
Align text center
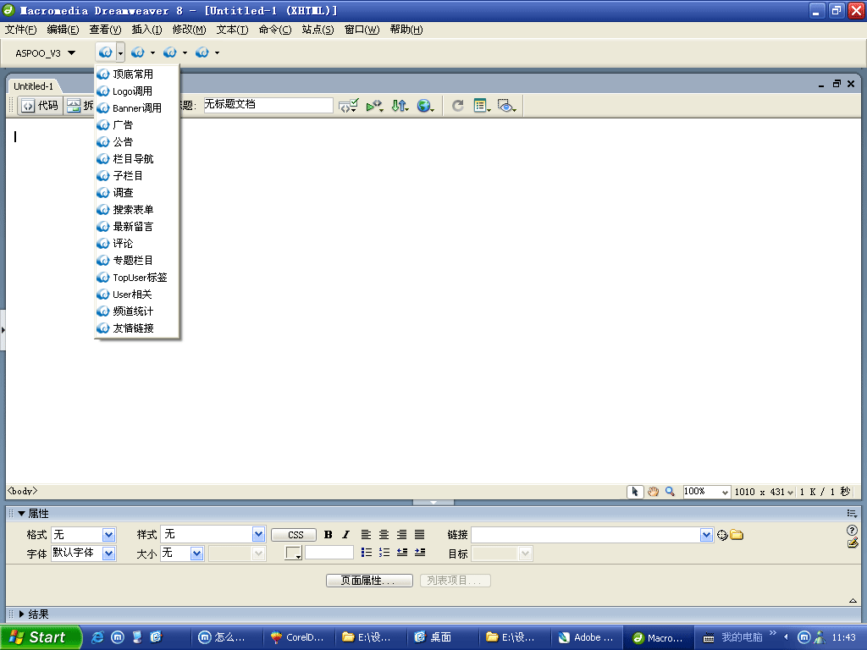point(384,535)
